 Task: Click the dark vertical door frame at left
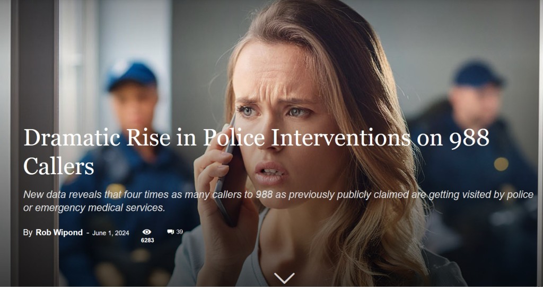point(34,143)
